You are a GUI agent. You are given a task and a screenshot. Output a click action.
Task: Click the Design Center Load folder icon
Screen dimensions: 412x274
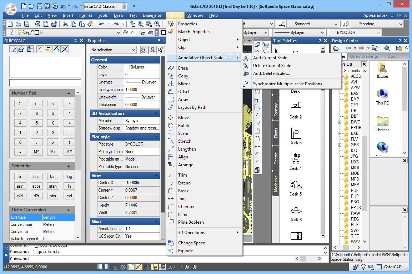click(x=336, y=48)
